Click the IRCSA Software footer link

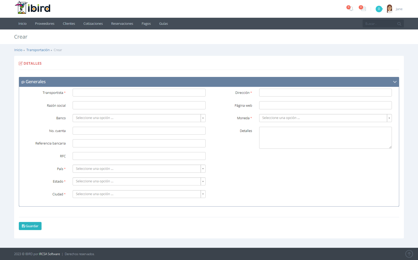[x=49, y=254]
